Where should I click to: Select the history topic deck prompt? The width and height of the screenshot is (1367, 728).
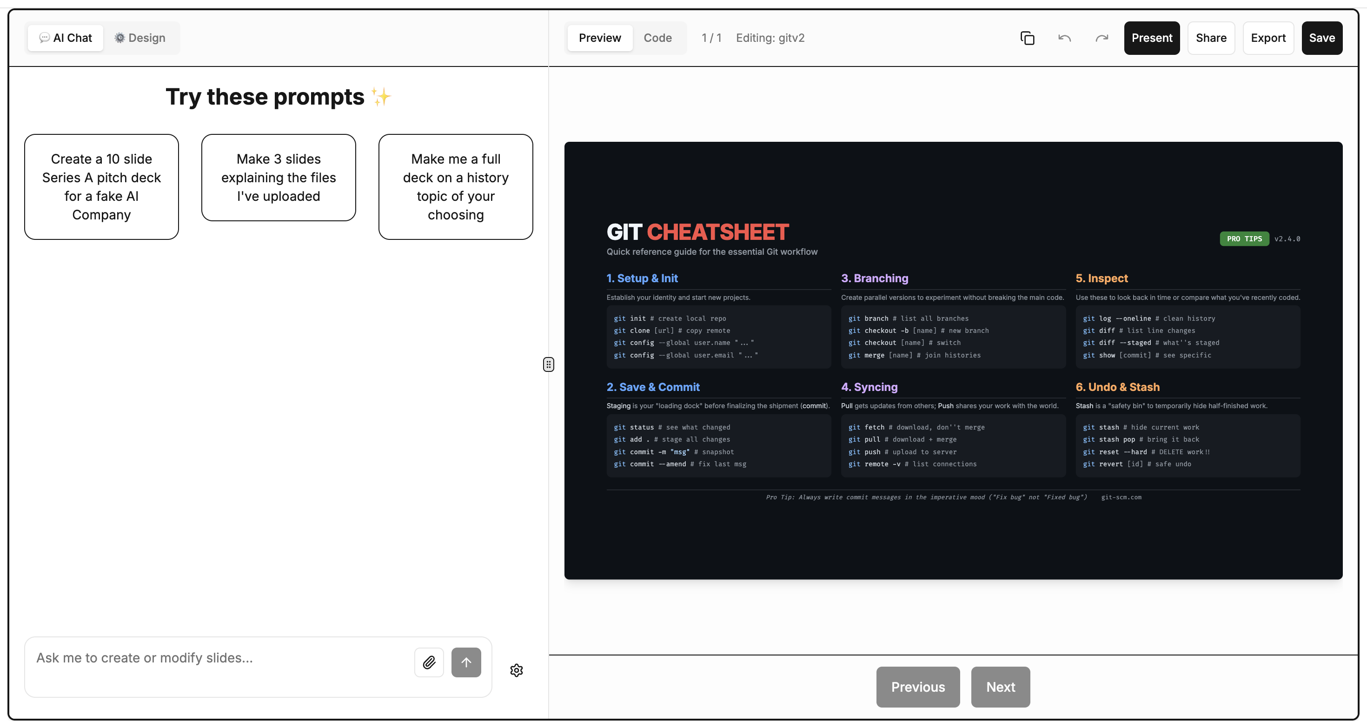pyautogui.click(x=455, y=187)
